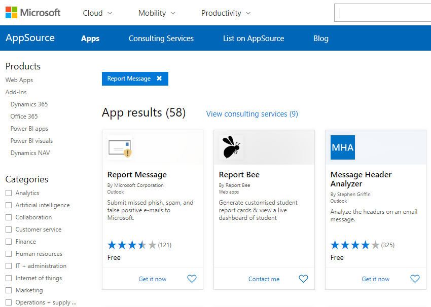431x307 pixels.
Task: Expand the Productivity dropdown menu
Action: point(226,13)
